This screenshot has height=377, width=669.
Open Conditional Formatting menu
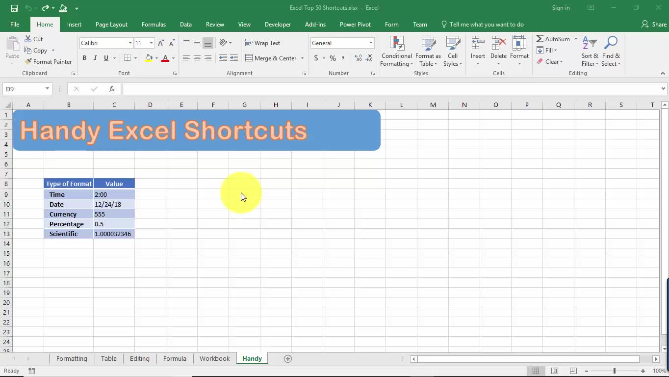point(396,51)
